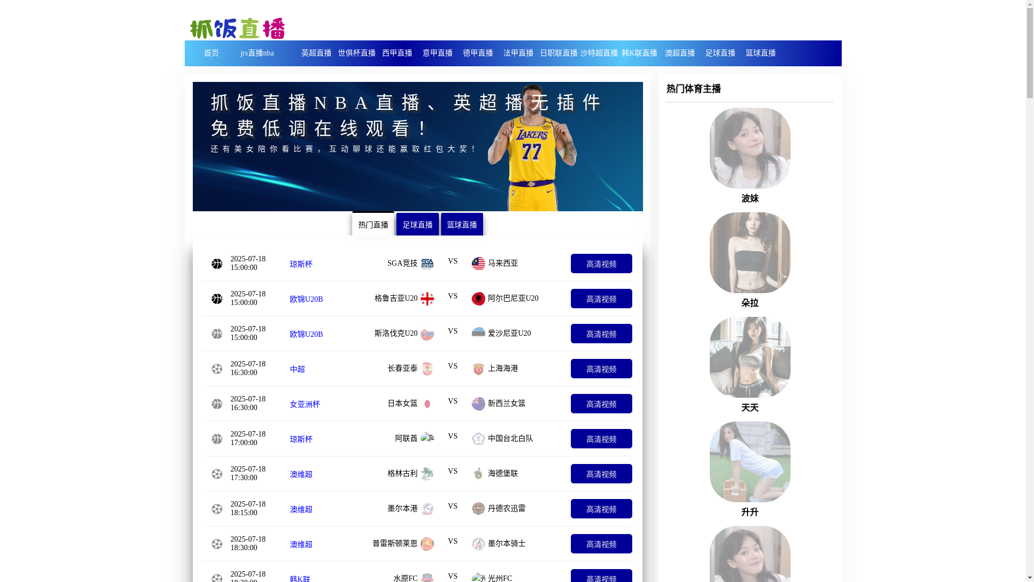Switch to the 足球直播 tab below the banner
Viewport: 1034px width, 582px height.
click(x=417, y=224)
